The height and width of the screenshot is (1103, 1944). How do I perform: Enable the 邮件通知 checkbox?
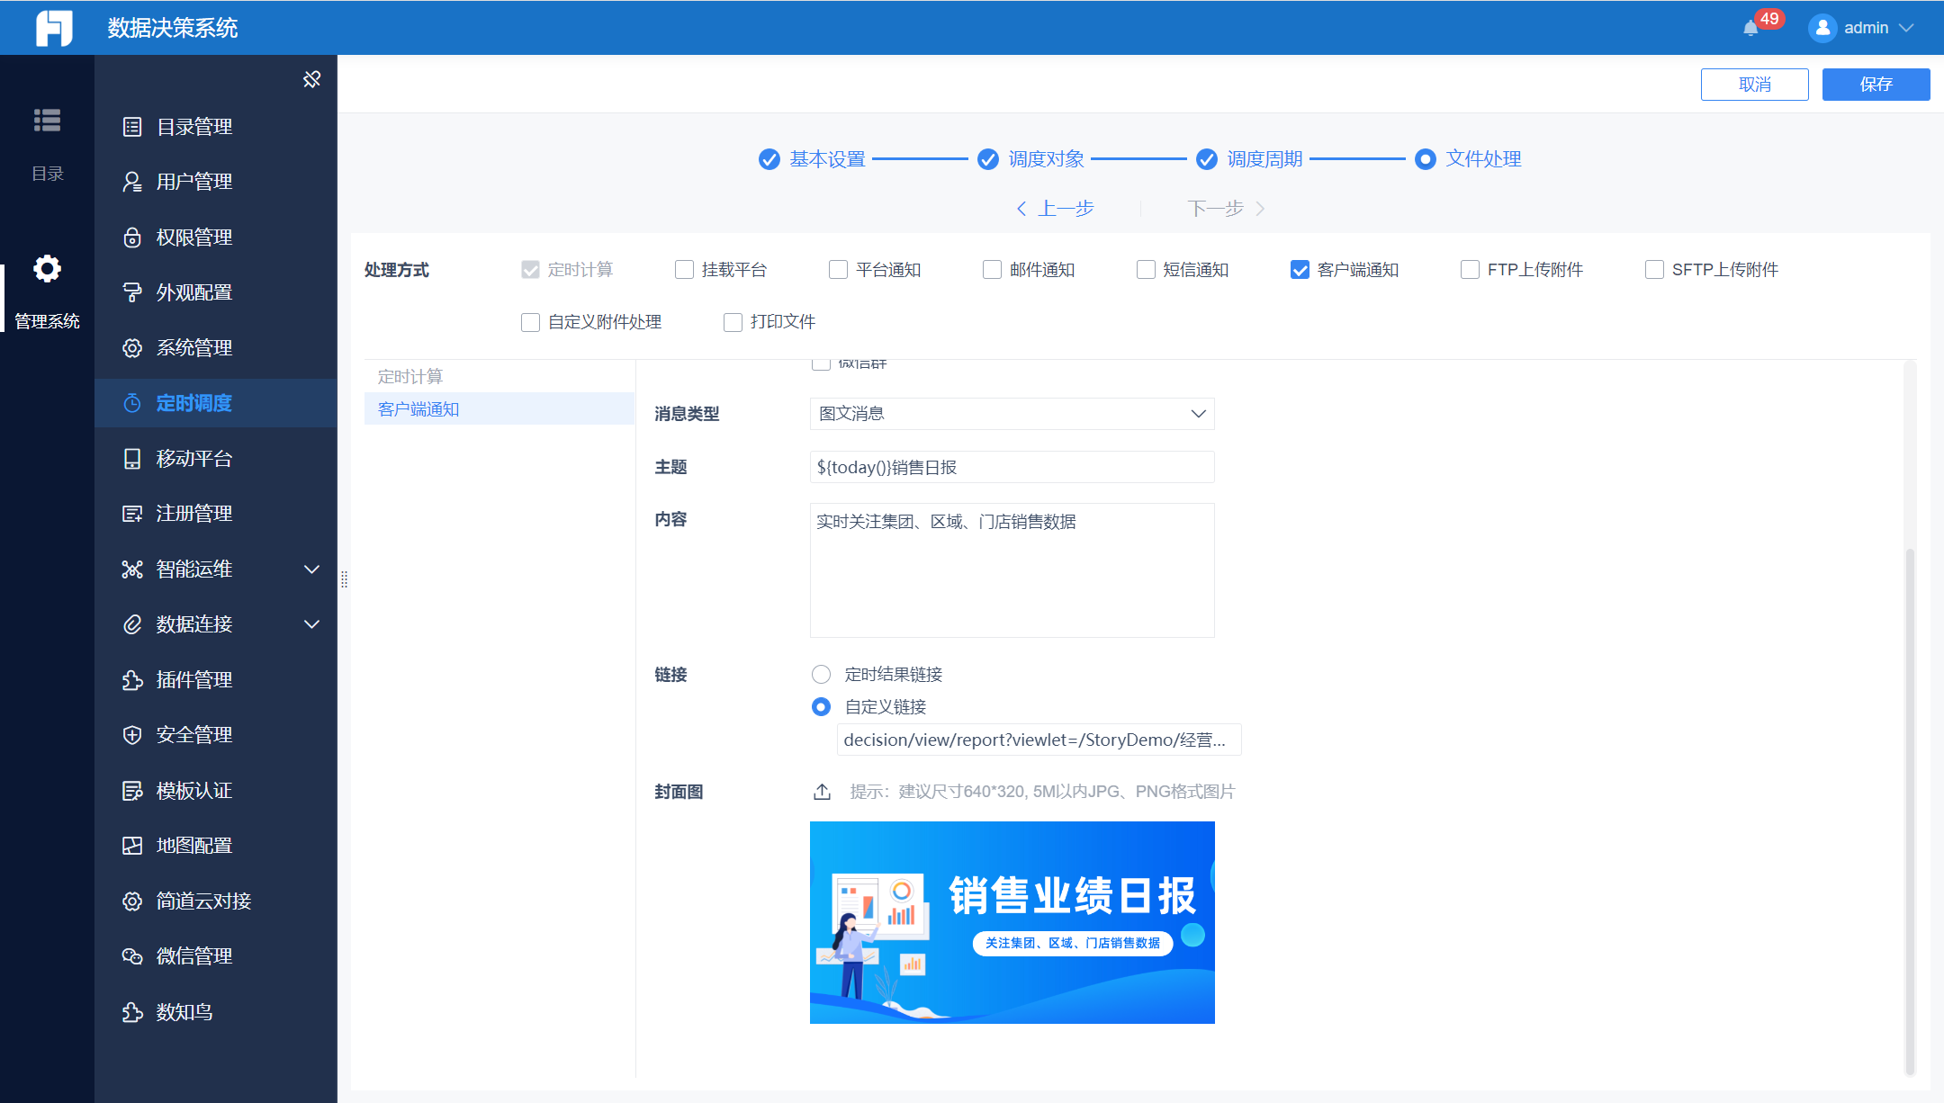(x=992, y=270)
